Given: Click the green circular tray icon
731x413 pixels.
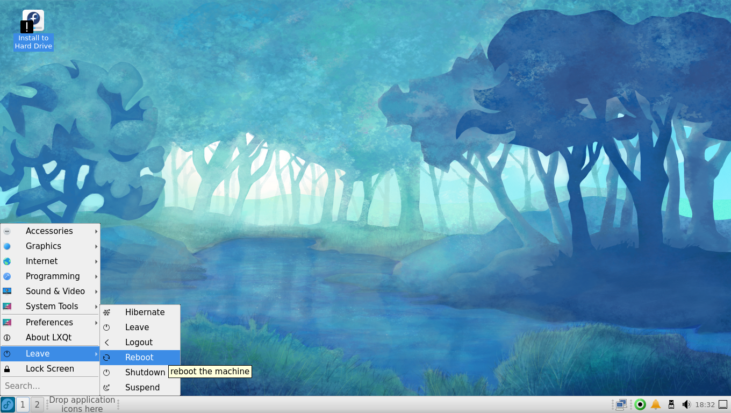Looking at the screenshot, I should [x=640, y=404].
